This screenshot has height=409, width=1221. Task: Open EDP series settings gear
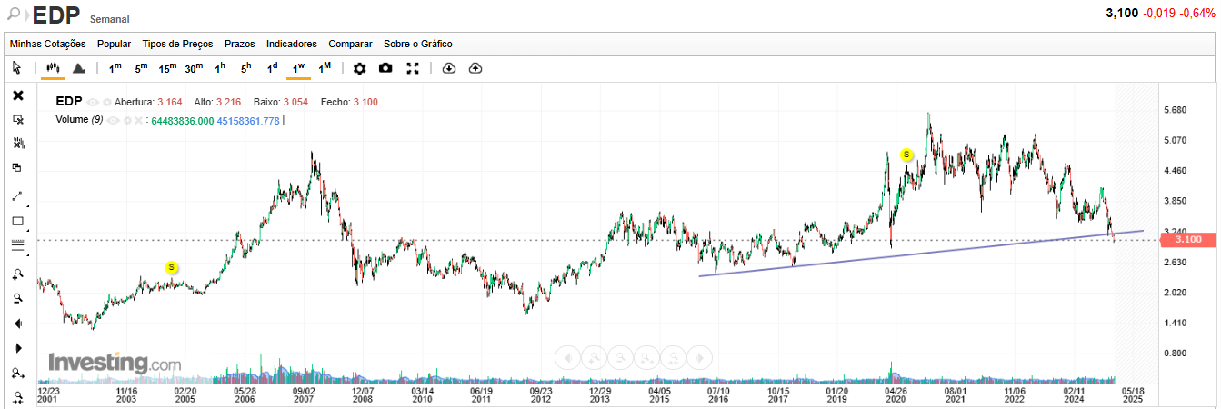(x=107, y=103)
